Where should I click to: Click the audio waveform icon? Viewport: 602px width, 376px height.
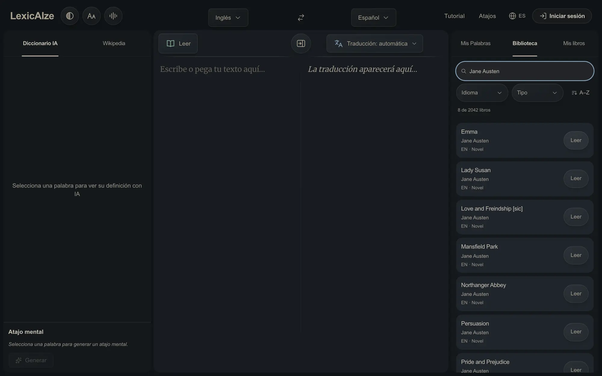pyautogui.click(x=113, y=16)
